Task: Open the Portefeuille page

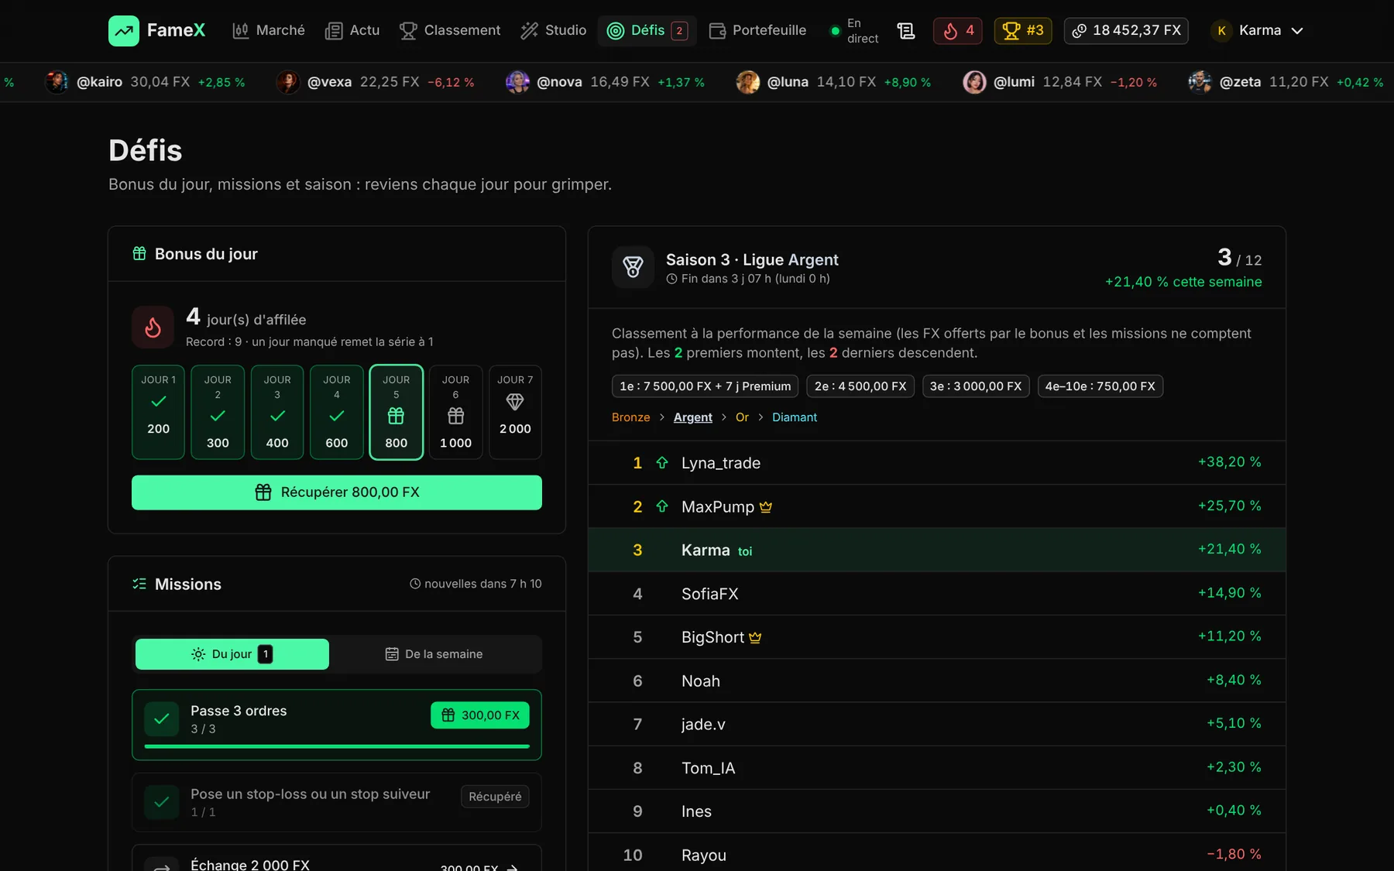Action: (x=757, y=31)
